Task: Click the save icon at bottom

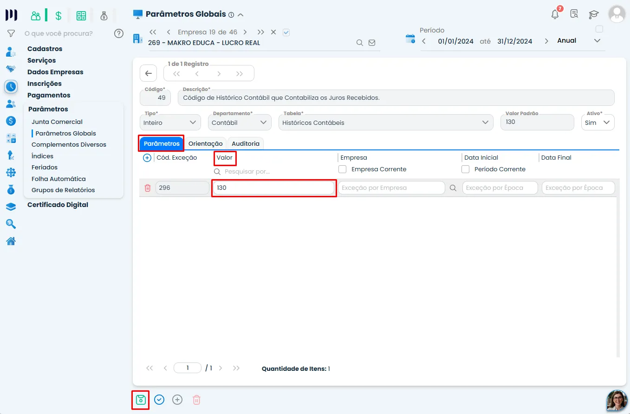Action: click(141, 400)
